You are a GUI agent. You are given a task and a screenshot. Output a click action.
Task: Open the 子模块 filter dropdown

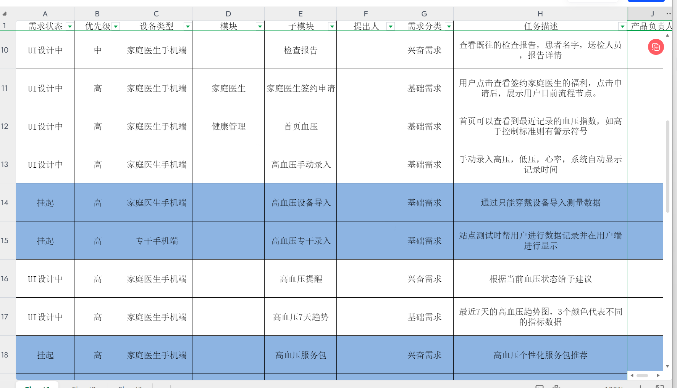tap(332, 26)
